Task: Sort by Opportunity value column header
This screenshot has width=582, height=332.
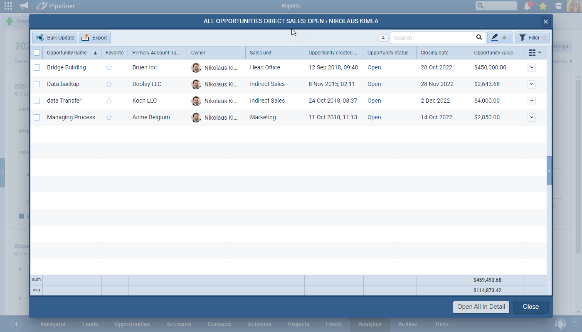Action: (493, 53)
